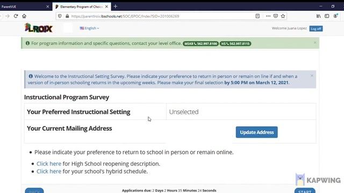Go to the browser home page icon
The width and height of the screenshot is (344, 193).
click(24, 16)
